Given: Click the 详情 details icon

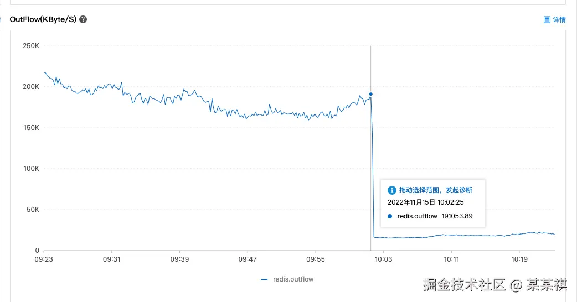Looking at the screenshot, I should (547, 20).
